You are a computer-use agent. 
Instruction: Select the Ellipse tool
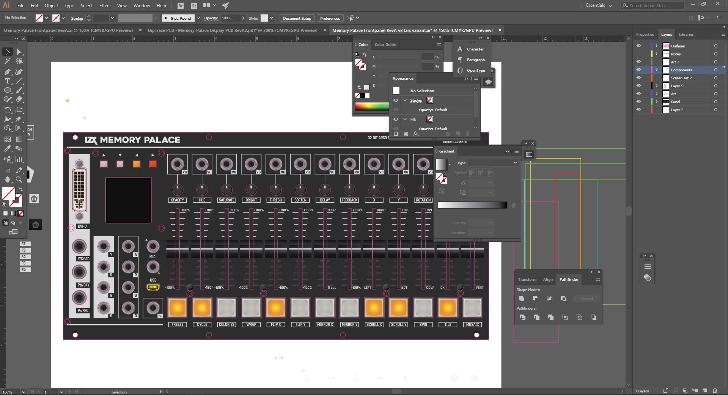point(7,90)
